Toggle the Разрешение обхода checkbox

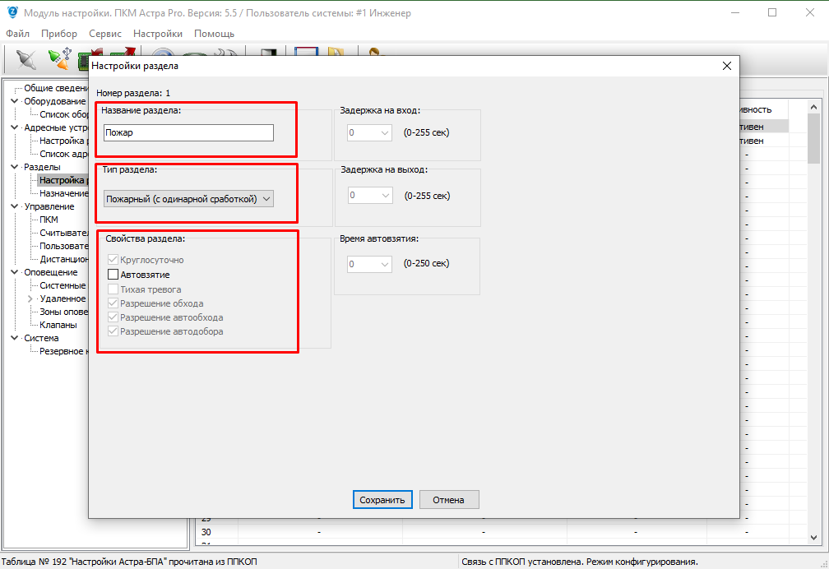(113, 303)
